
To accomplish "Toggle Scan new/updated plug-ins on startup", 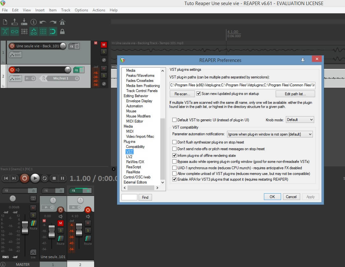I will tap(198, 93).
